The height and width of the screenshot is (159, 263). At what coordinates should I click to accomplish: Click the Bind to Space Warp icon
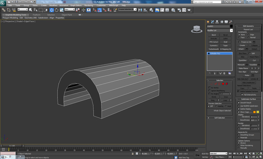coord(14,10)
